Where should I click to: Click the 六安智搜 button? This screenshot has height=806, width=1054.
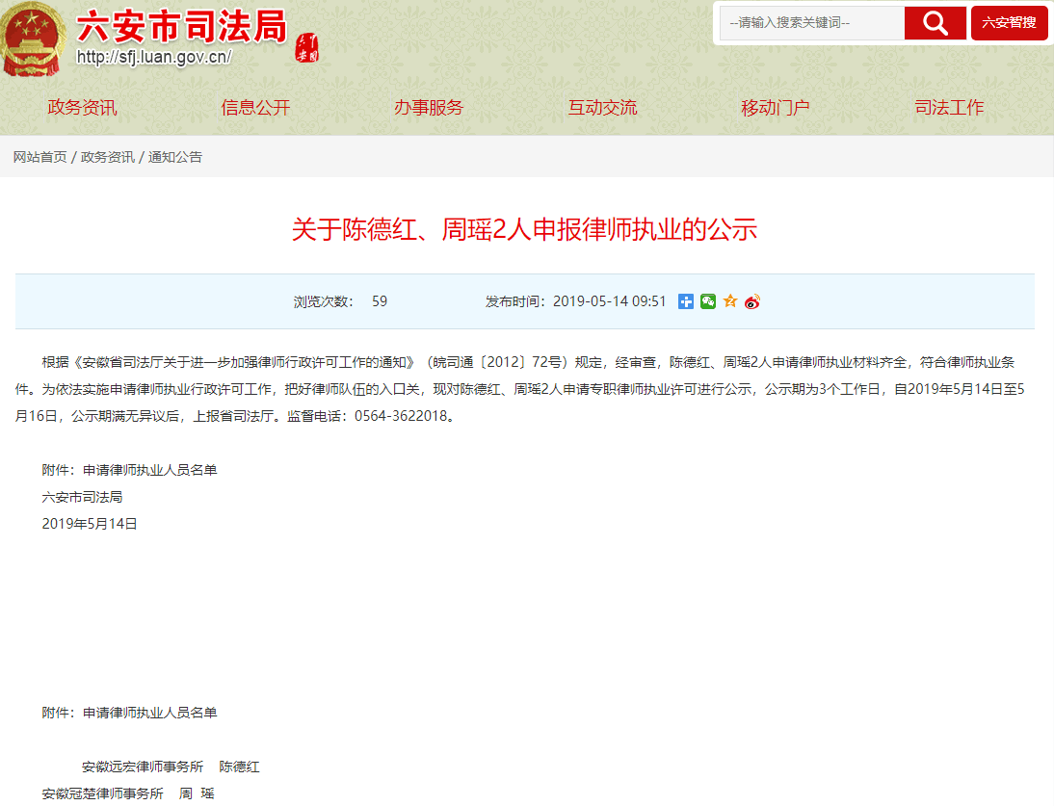[1009, 23]
